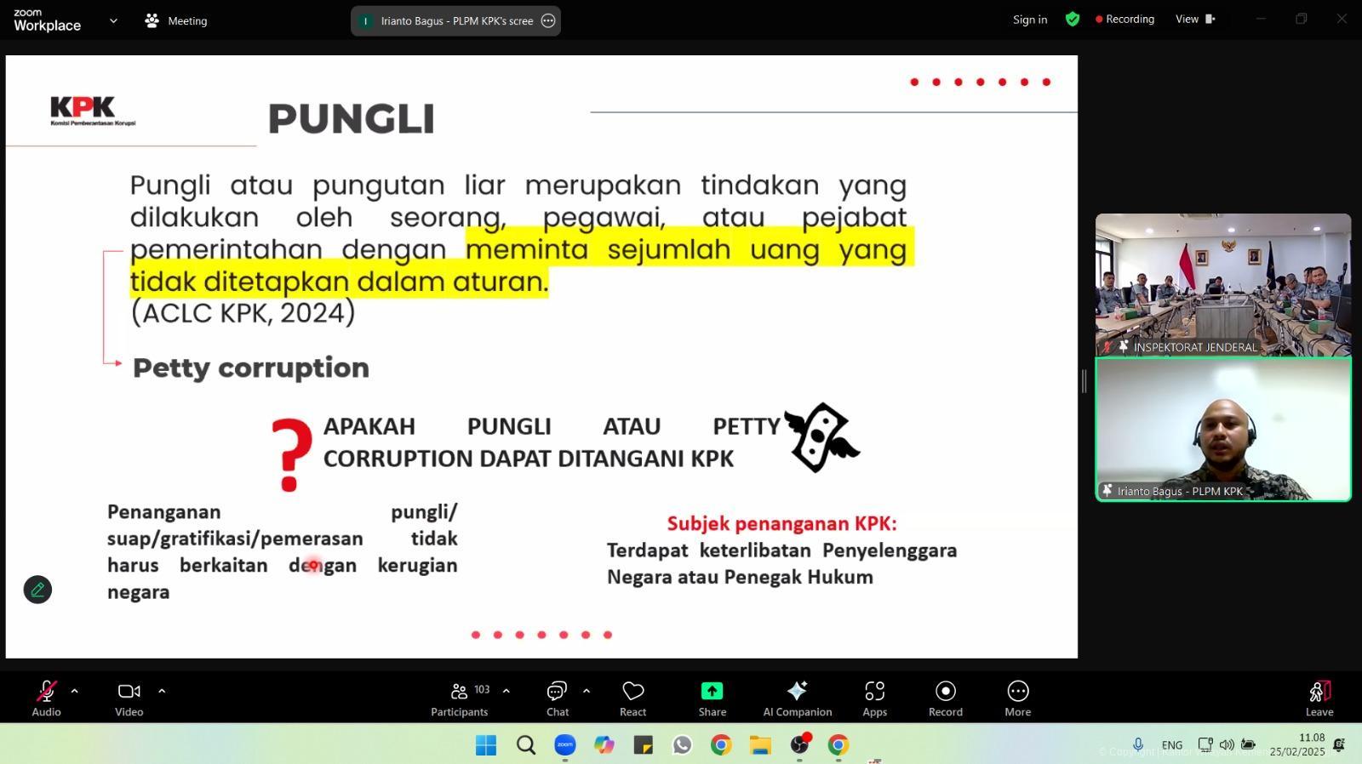Open the More options menu

(x=1017, y=698)
